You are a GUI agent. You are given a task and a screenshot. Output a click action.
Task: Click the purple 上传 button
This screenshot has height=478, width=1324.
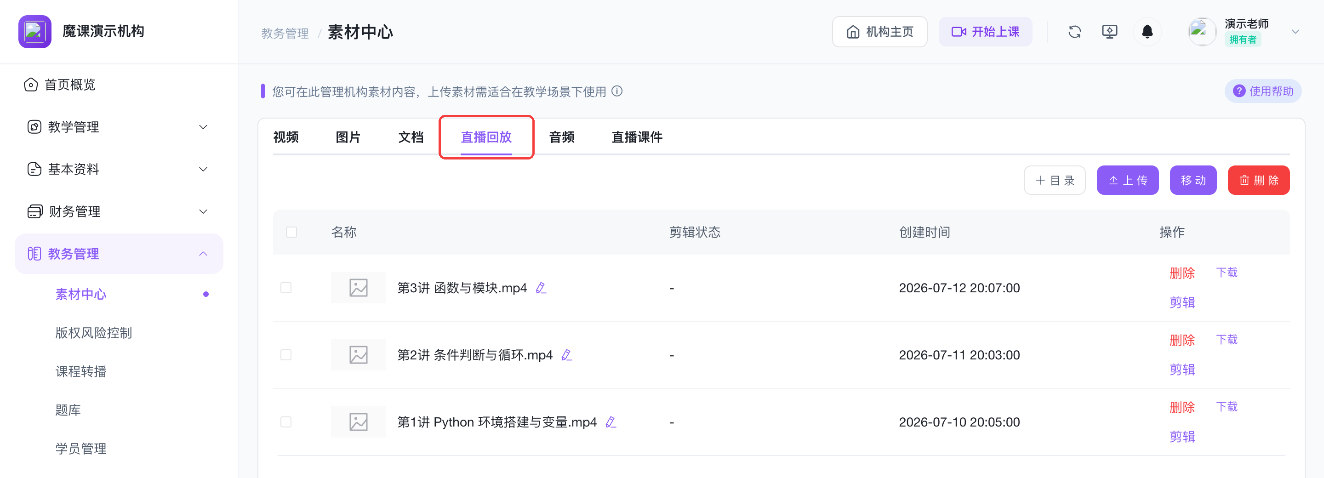(1128, 181)
